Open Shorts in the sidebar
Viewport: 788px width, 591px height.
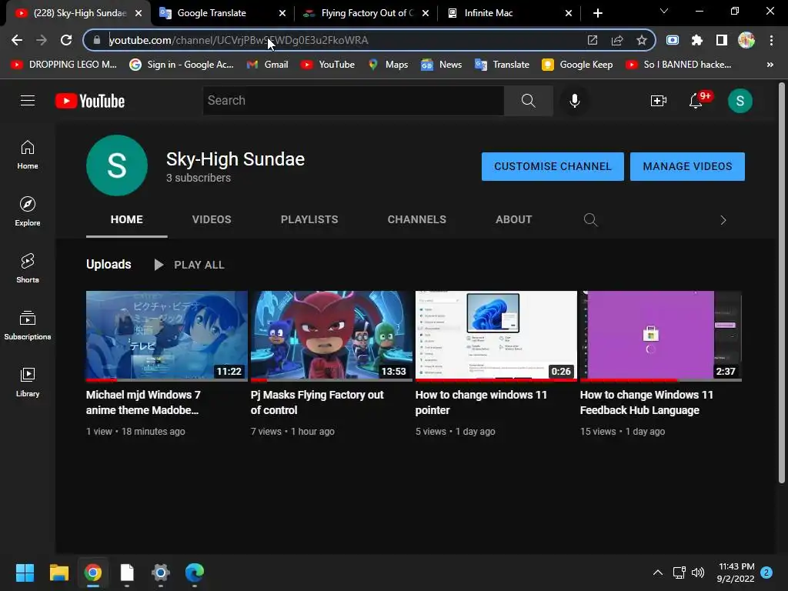pos(28,269)
